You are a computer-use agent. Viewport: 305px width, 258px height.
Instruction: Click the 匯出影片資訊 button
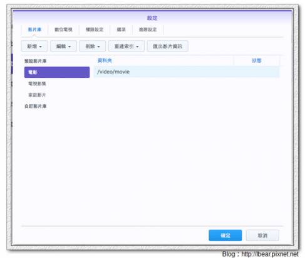[x=167, y=46]
